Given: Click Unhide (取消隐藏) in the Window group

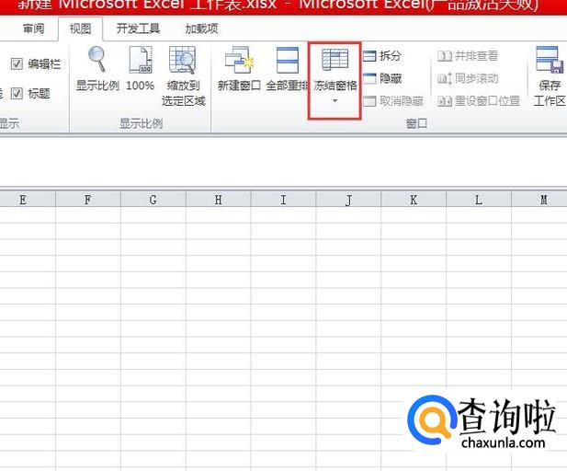Looking at the screenshot, I should click(x=393, y=101).
